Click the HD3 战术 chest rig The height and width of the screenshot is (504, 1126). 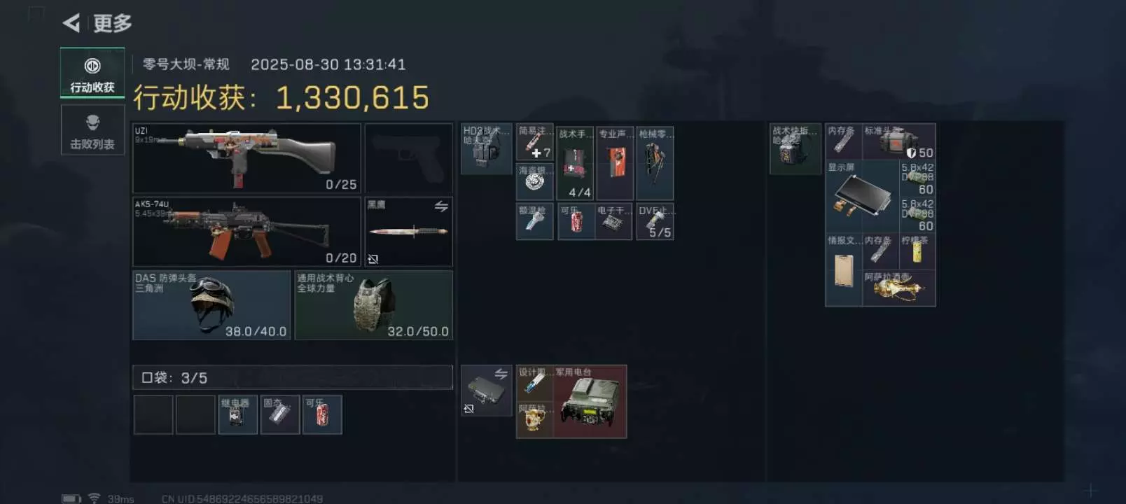tap(486, 149)
